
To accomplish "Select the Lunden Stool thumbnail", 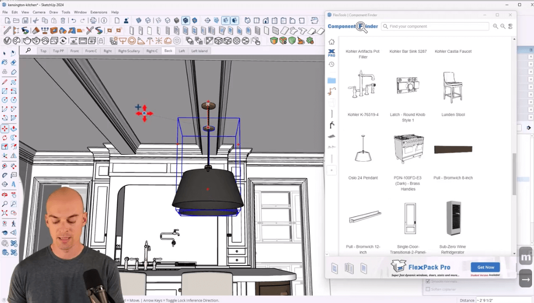I will click(x=453, y=87).
